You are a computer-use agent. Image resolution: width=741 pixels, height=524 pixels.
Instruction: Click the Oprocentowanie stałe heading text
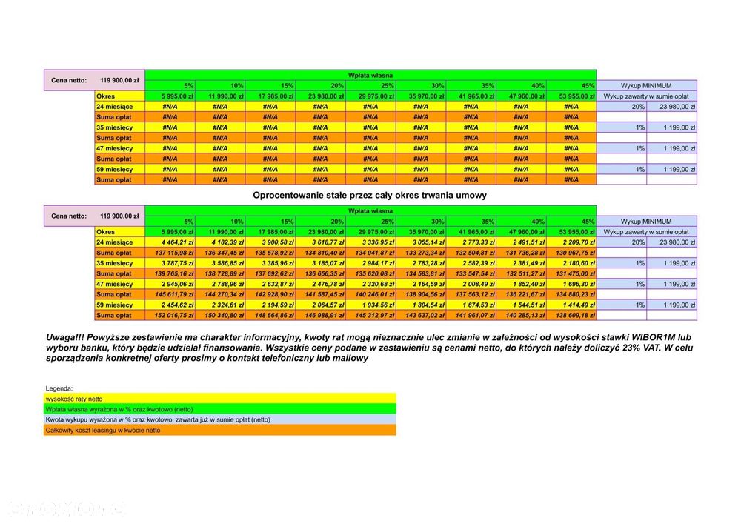point(370,195)
